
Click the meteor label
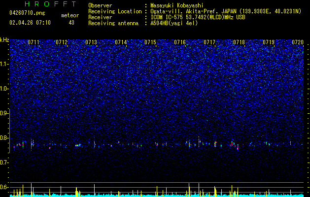pos(70,15)
